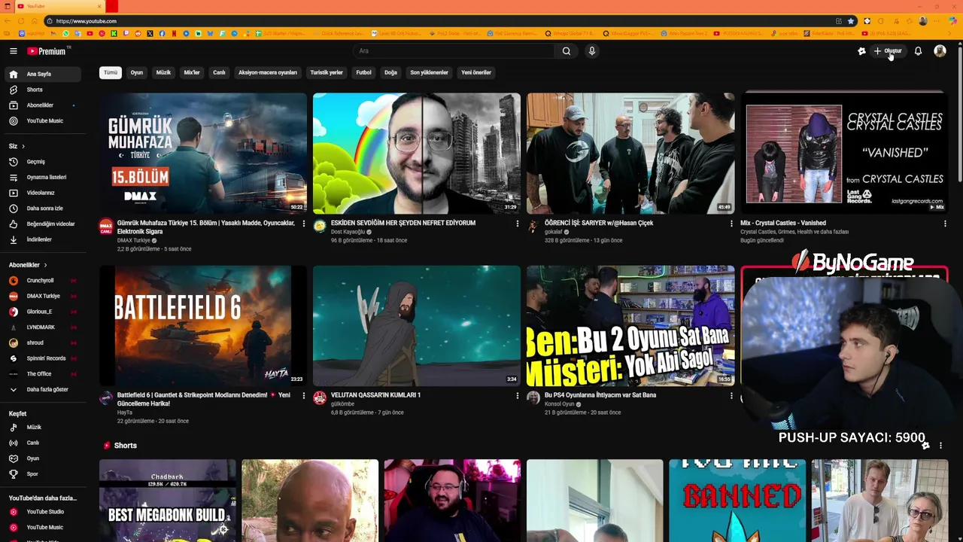Screen dimensions: 963x542
Task: Open the notifications bell
Action: pos(918,51)
